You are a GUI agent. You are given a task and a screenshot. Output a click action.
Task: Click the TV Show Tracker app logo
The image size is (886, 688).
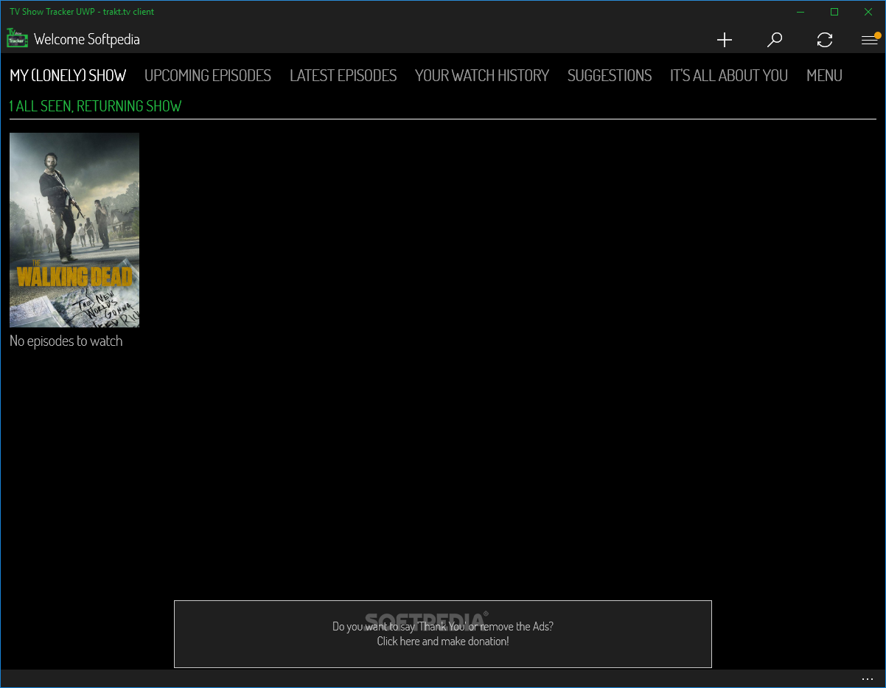point(17,38)
